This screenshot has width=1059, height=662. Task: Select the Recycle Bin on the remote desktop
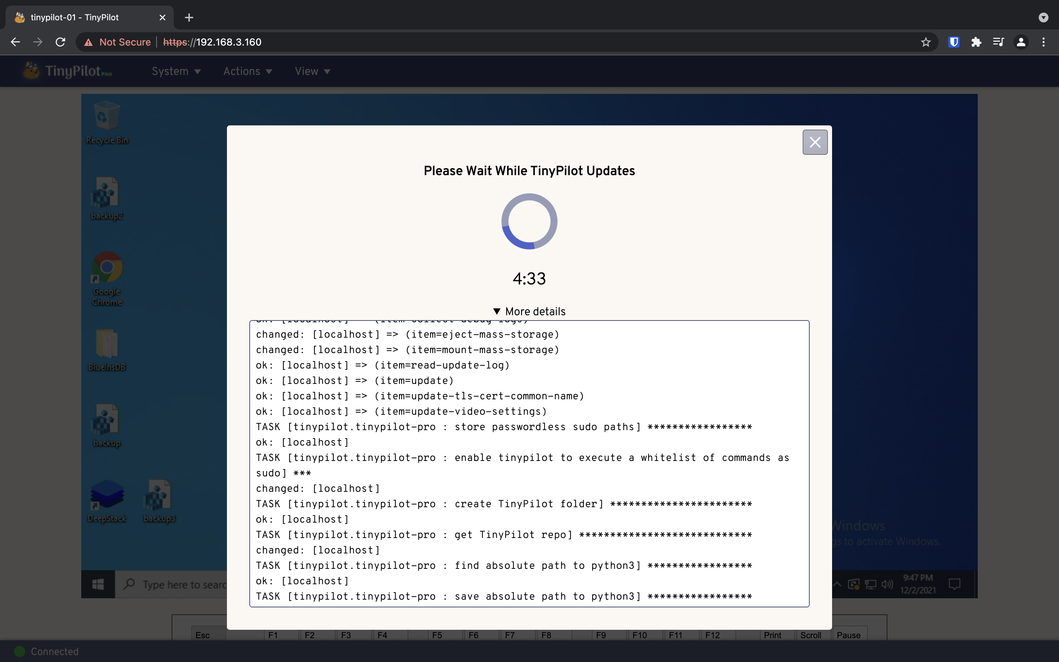(107, 123)
